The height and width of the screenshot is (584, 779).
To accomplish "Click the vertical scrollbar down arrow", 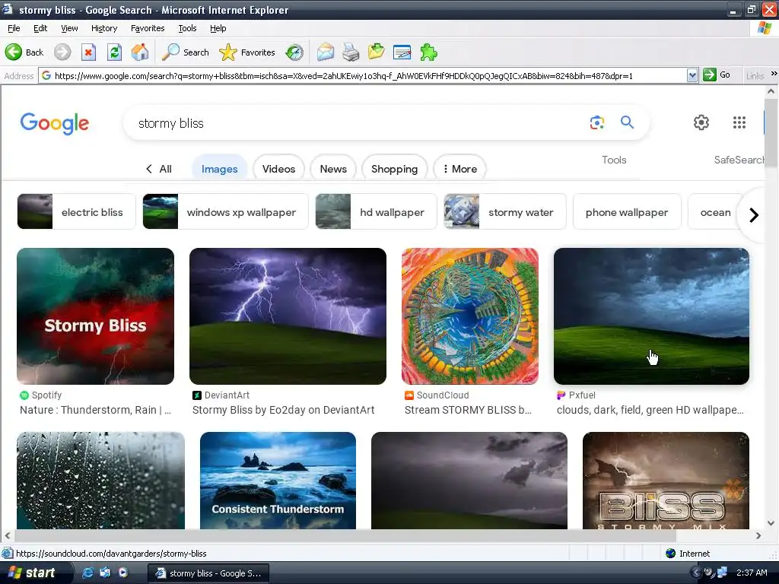I will [x=771, y=522].
